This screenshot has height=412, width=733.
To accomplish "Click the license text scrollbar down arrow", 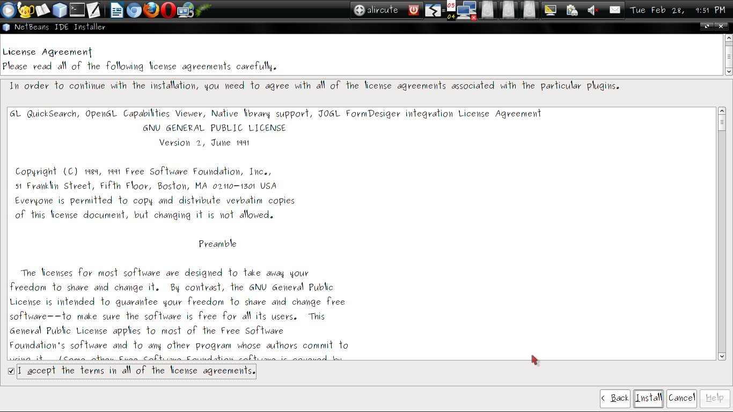I will coord(722,356).
